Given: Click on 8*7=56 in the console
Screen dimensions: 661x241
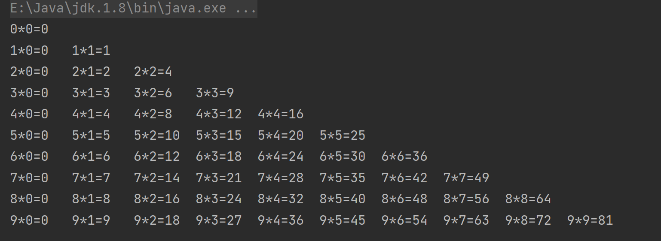Looking at the screenshot, I should point(466,199).
